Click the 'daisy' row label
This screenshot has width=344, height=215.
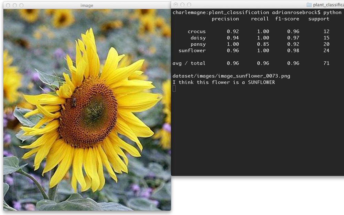pyautogui.click(x=198, y=38)
